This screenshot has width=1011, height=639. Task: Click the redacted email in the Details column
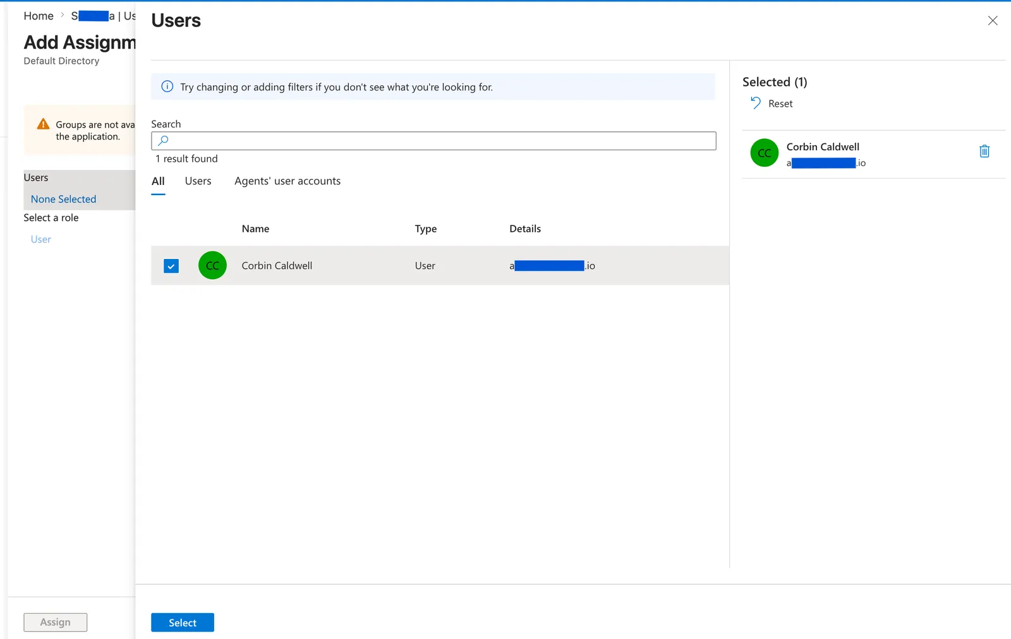tap(552, 266)
